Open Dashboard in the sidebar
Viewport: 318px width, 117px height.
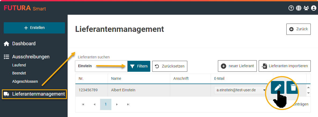(24, 44)
